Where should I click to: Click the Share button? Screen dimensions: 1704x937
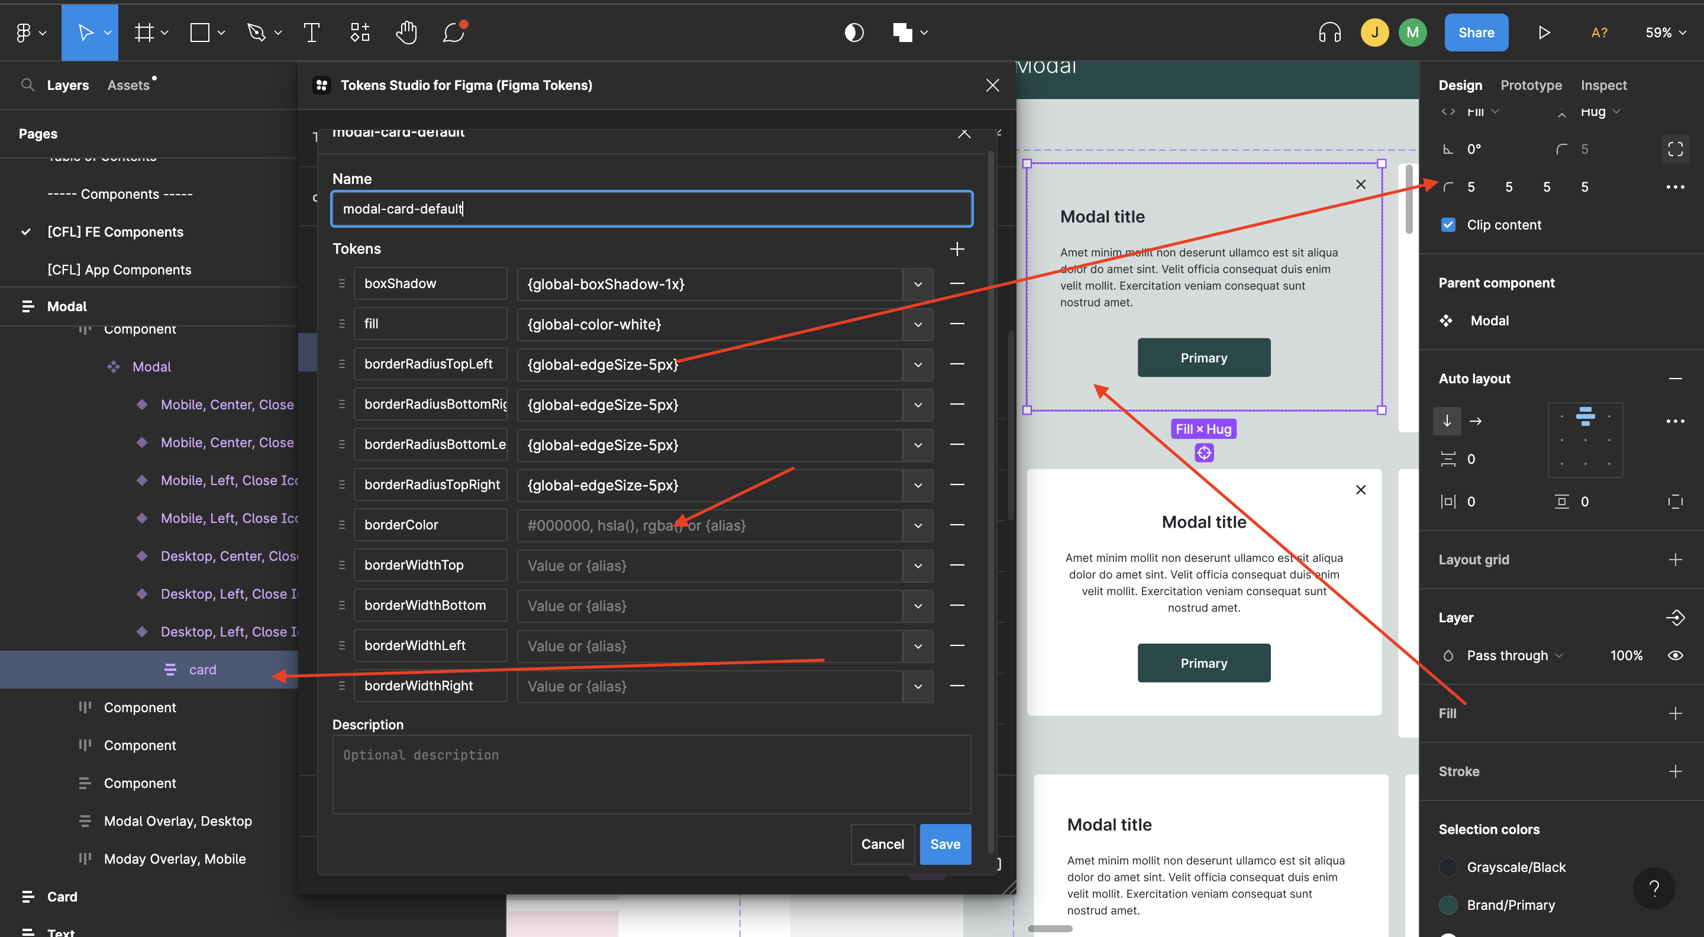[1476, 32]
